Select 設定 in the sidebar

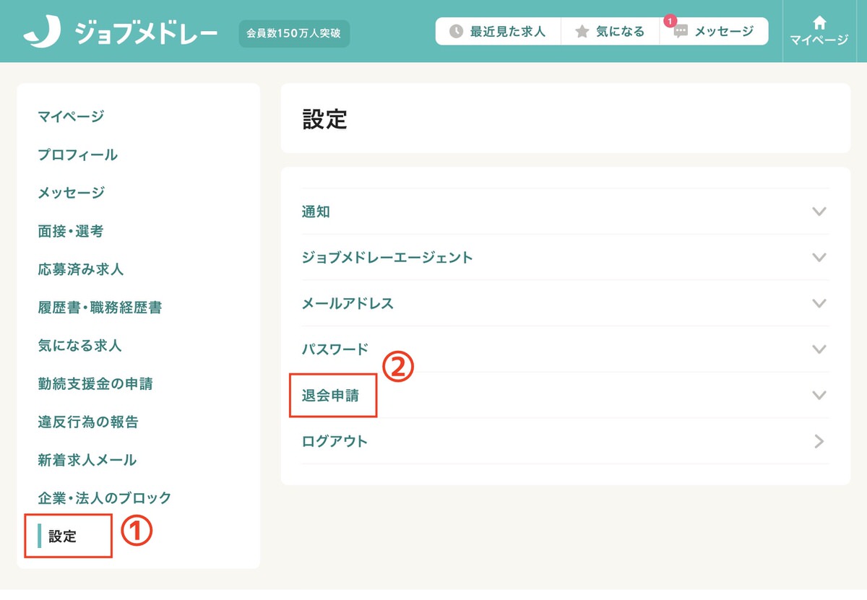click(62, 536)
